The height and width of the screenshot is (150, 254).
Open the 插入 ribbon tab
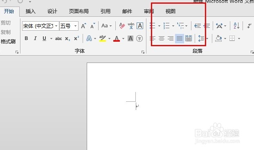pos(30,11)
